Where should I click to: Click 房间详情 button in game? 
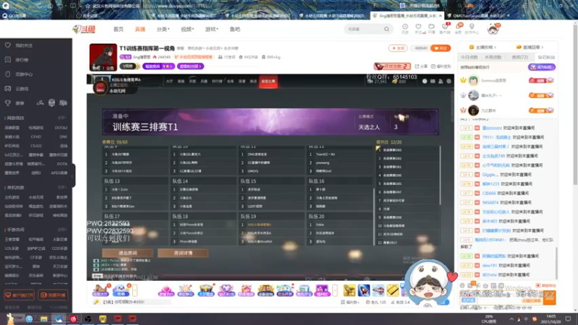point(184,253)
